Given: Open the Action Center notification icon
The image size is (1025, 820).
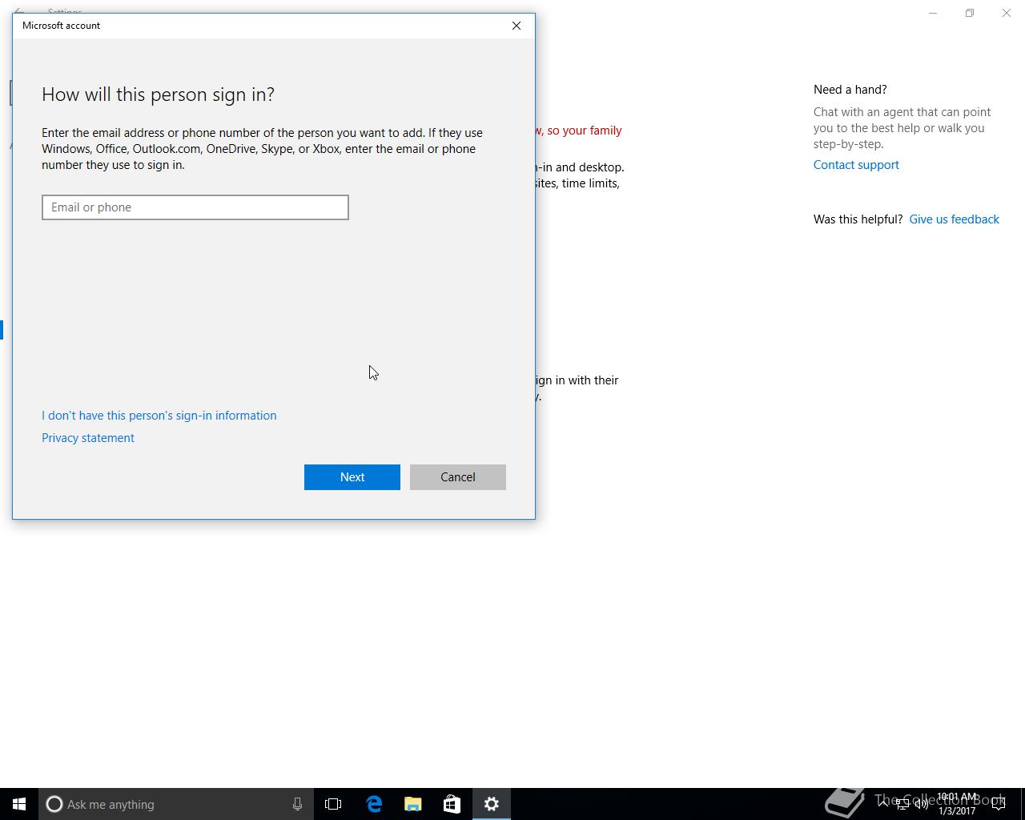Looking at the screenshot, I should pos(998,804).
